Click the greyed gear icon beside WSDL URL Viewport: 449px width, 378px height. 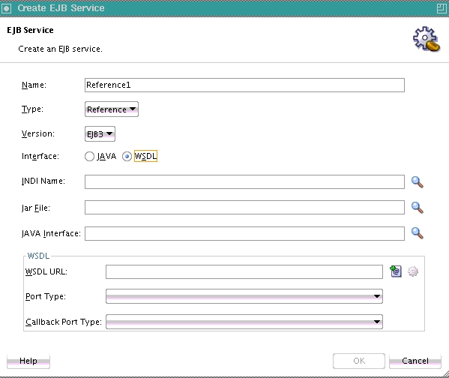click(413, 271)
